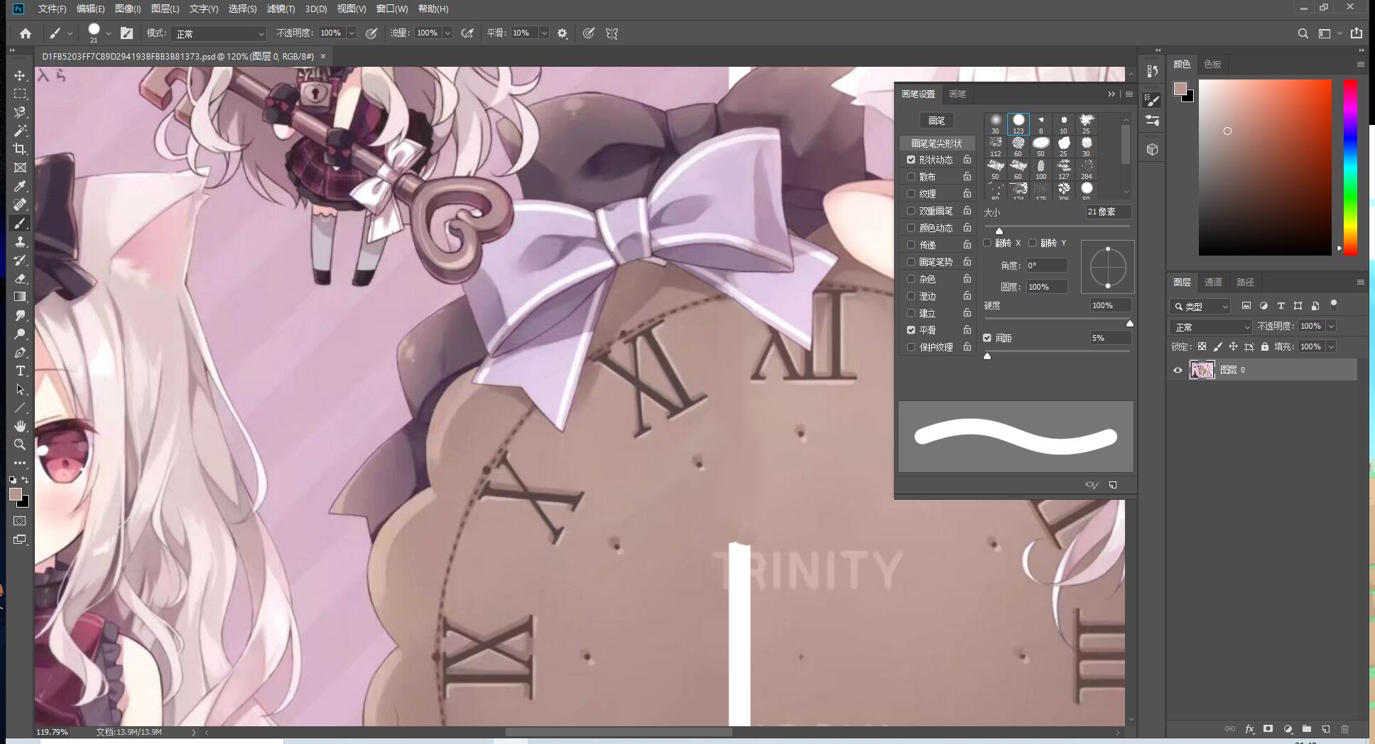Select the Magic Wand tool
The image size is (1375, 744).
(x=20, y=131)
